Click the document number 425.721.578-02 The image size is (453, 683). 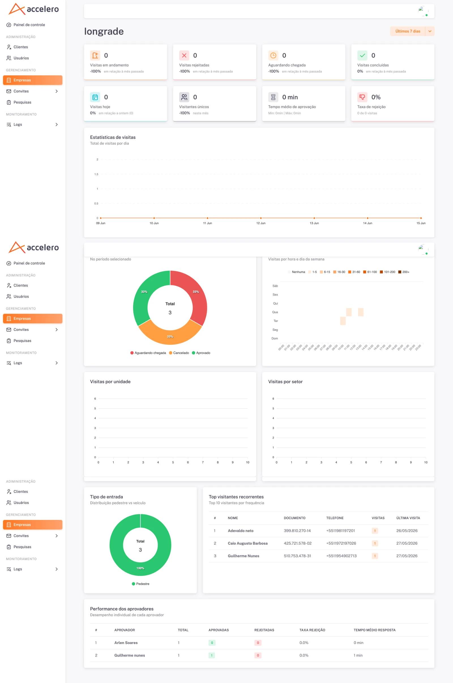click(298, 543)
